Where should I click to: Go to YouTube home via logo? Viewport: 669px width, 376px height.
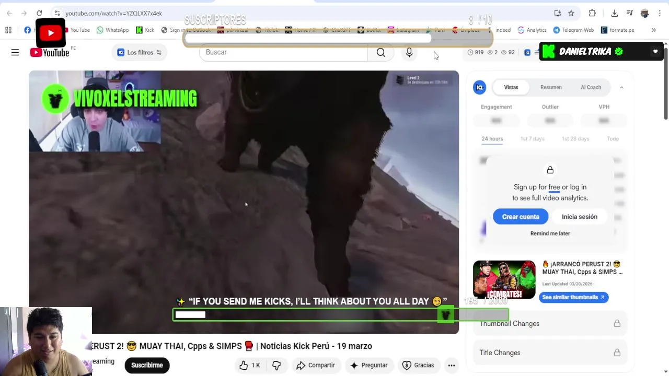(x=50, y=52)
